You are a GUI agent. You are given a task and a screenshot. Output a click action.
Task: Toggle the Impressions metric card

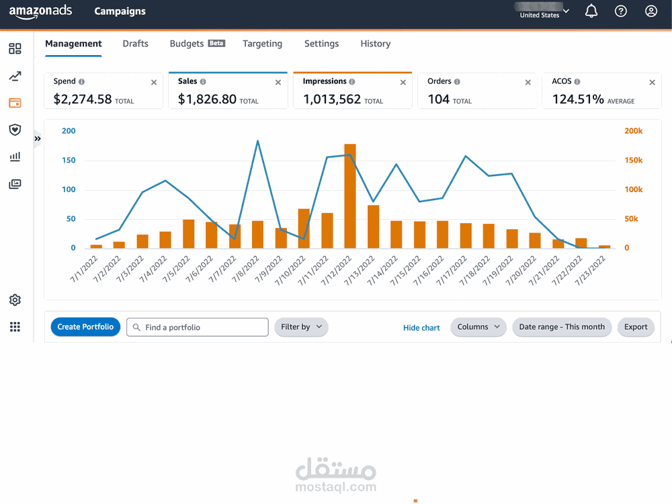[x=352, y=91]
